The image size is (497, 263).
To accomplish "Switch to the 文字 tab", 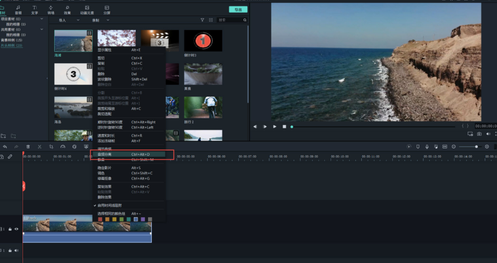I will [x=35, y=10].
